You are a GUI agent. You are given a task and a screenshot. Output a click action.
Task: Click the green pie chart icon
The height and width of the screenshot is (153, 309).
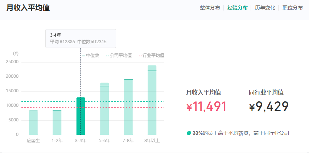coord(189,133)
